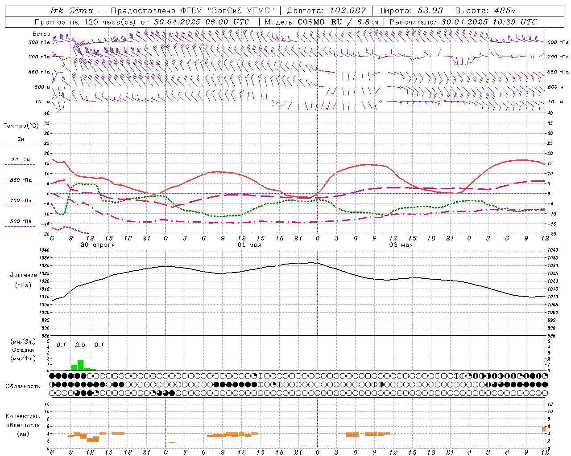Click the Облачность row label
Image resolution: width=571 pixels, height=456 pixels.
point(23,386)
